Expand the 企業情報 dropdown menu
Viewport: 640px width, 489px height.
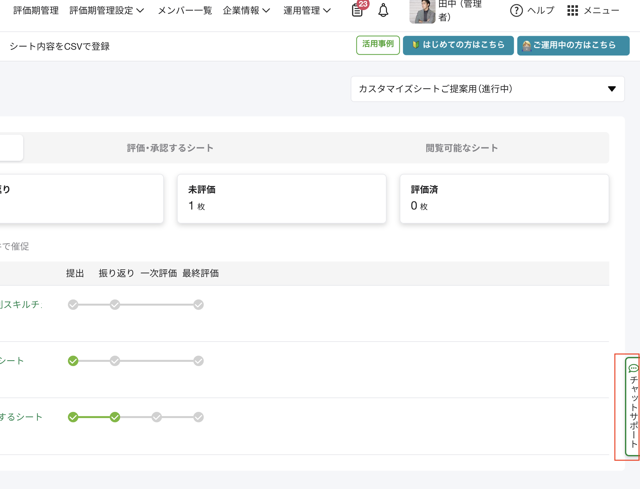tap(246, 10)
